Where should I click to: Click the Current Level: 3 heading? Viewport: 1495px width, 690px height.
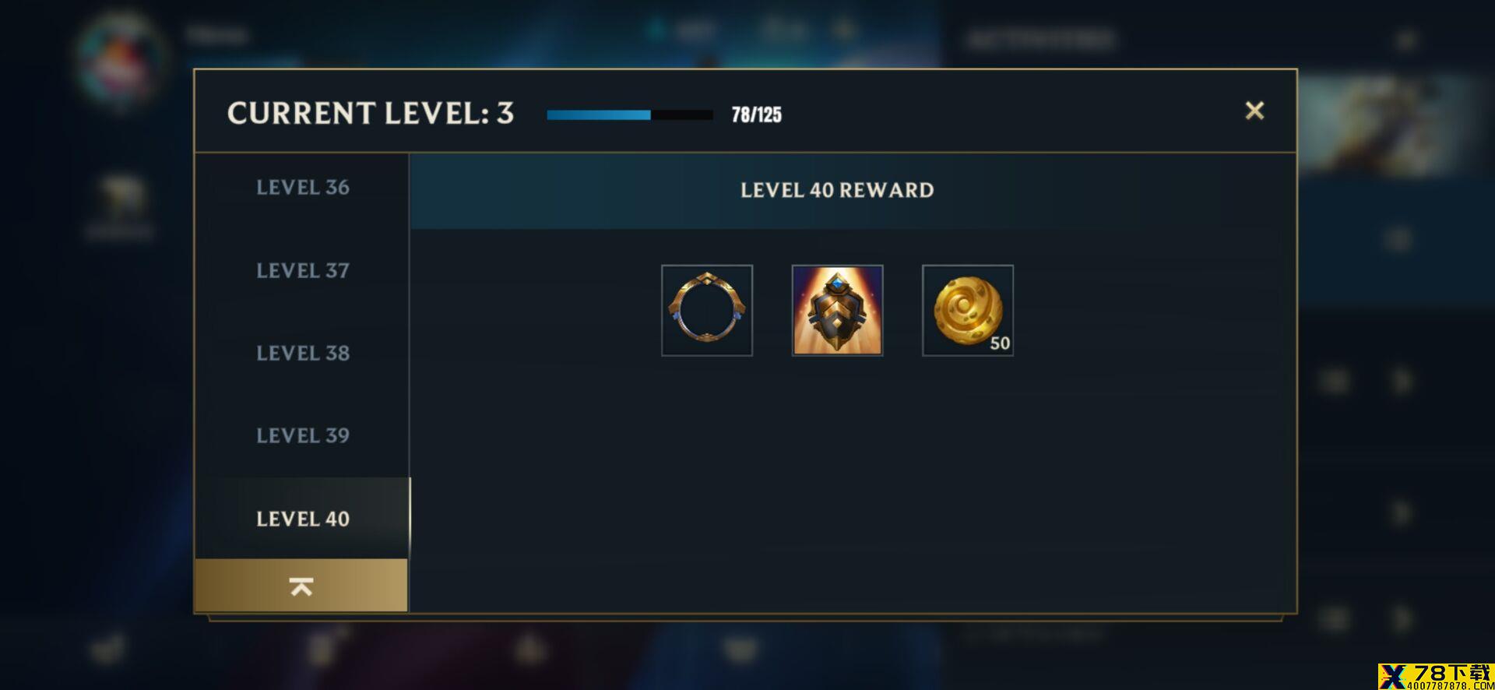(370, 113)
